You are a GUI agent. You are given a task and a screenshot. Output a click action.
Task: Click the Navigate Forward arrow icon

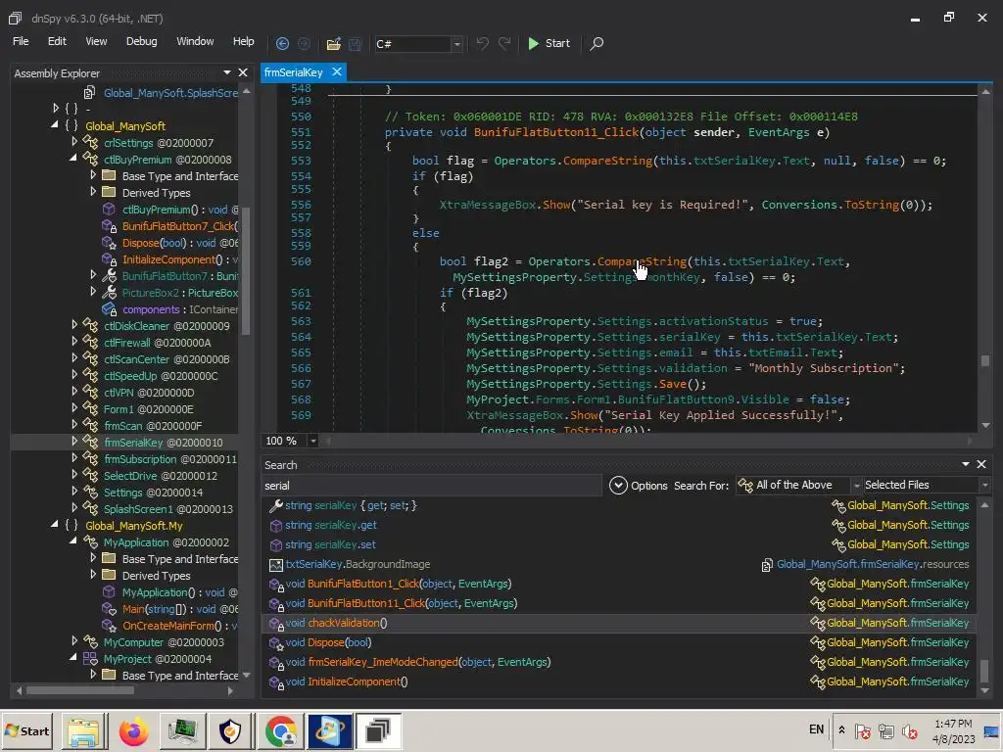[x=304, y=43]
